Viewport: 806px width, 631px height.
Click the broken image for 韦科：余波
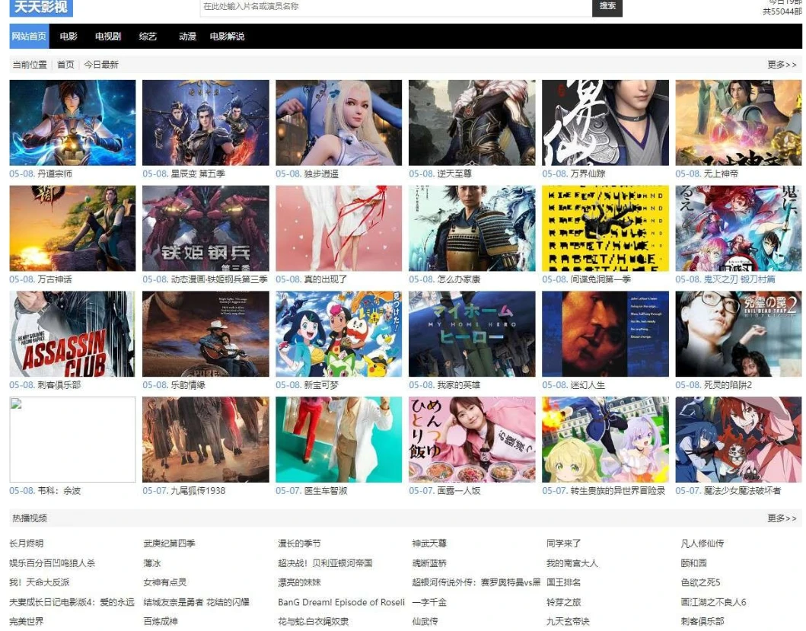[x=72, y=440]
